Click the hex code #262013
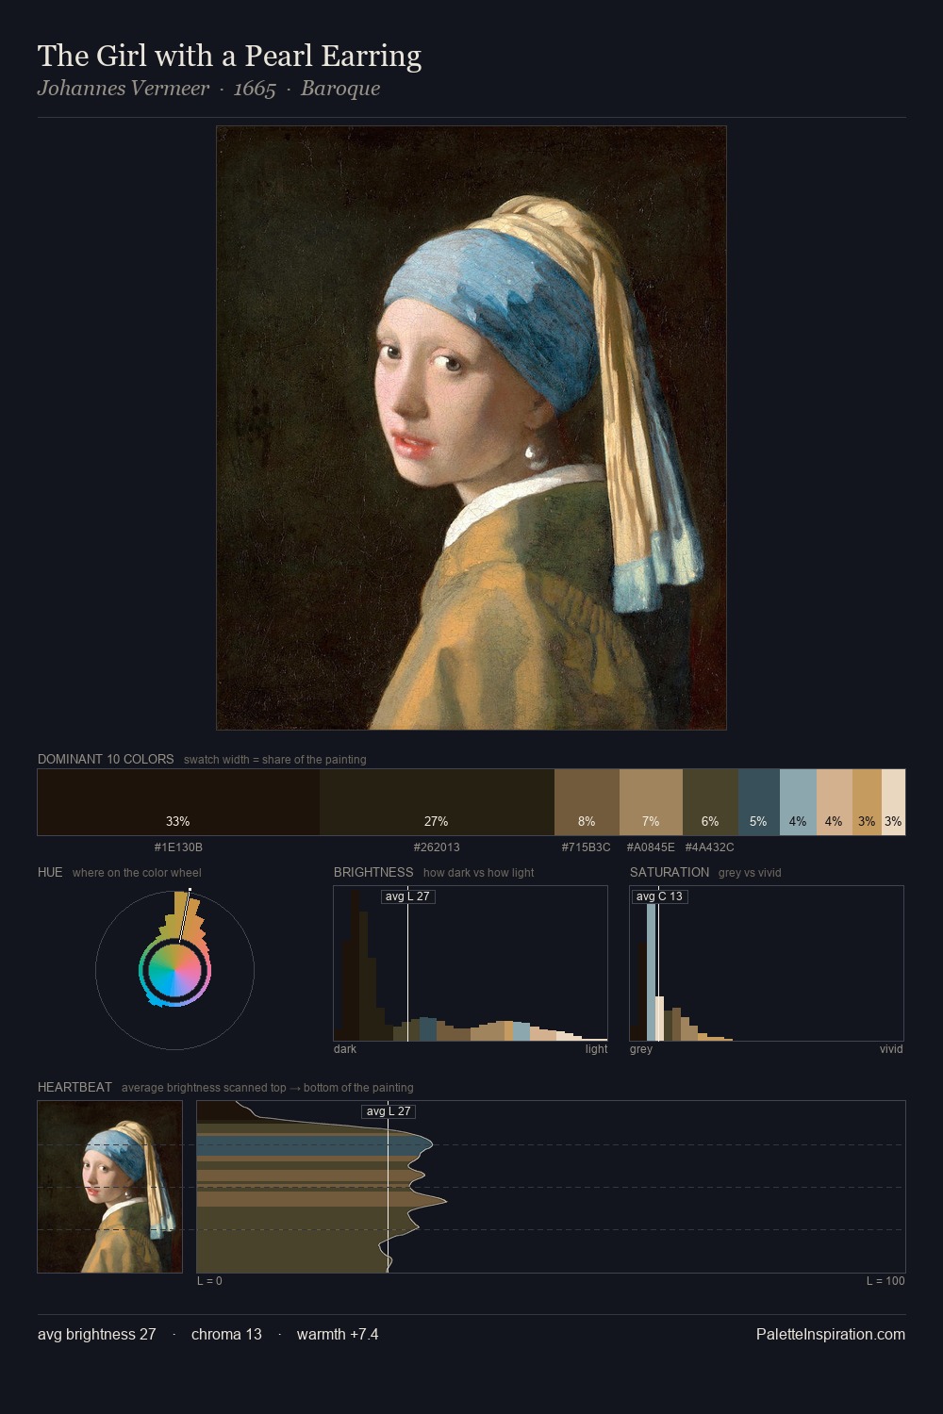The width and height of the screenshot is (943, 1414). tap(437, 847)
